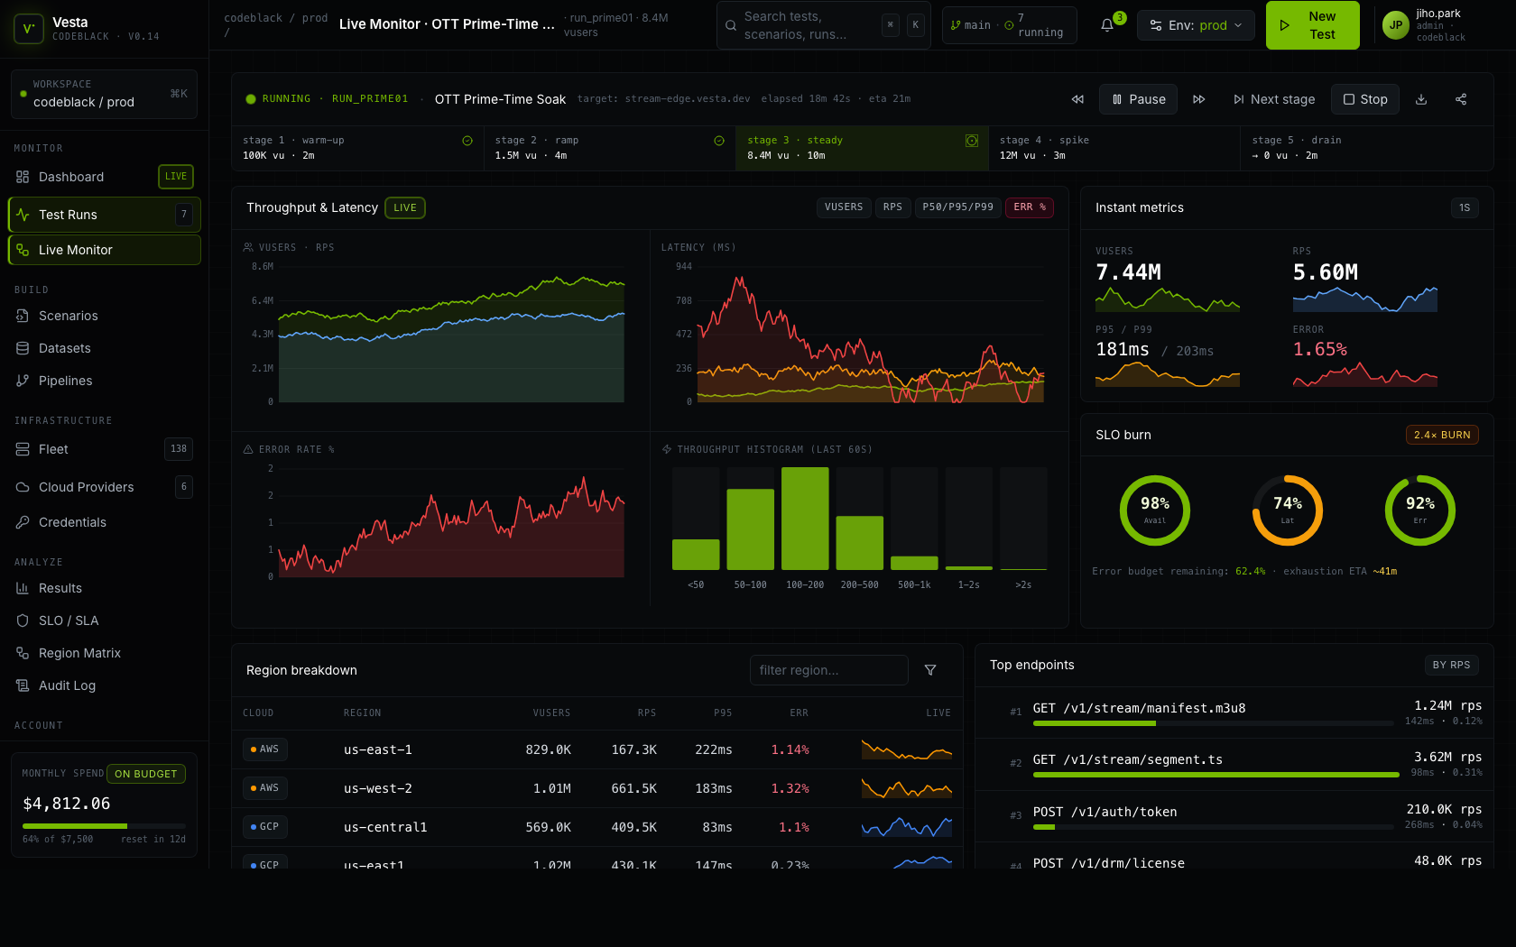The image size is (1516, 947).
Task: Toggle the ERR % chart series
Action: (1029, 207)
